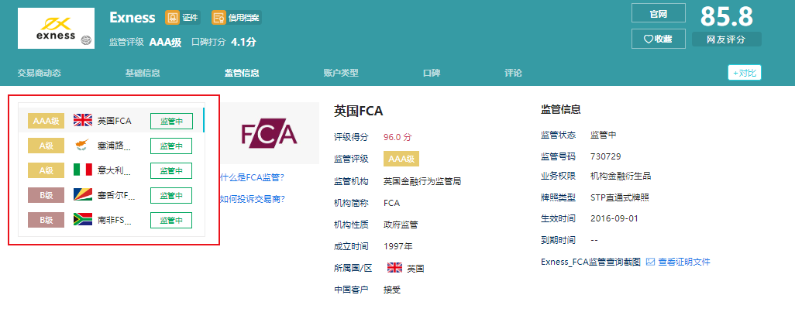This screenshot has height=319, width=795.
Task: Open 查看证明文件 proof document link
Action: (684, 262)
